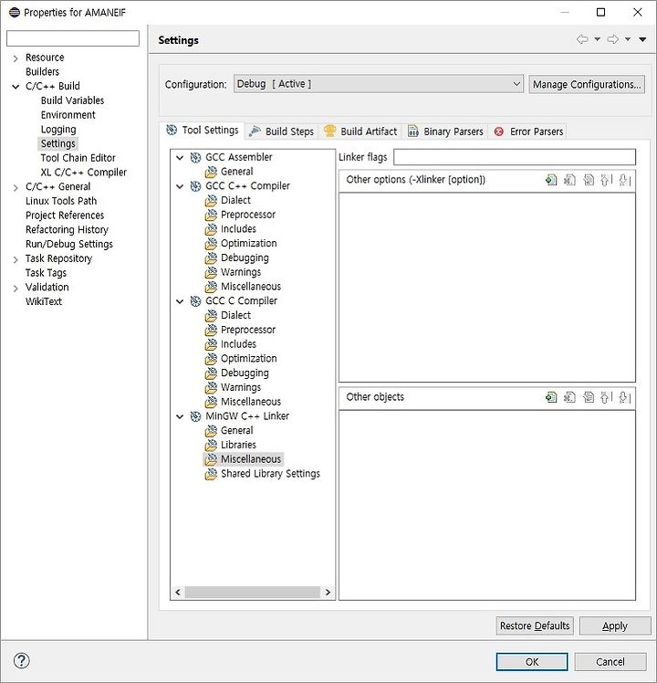
Task: Select General under GCC Assembler
Action: [x=236, y=171]
